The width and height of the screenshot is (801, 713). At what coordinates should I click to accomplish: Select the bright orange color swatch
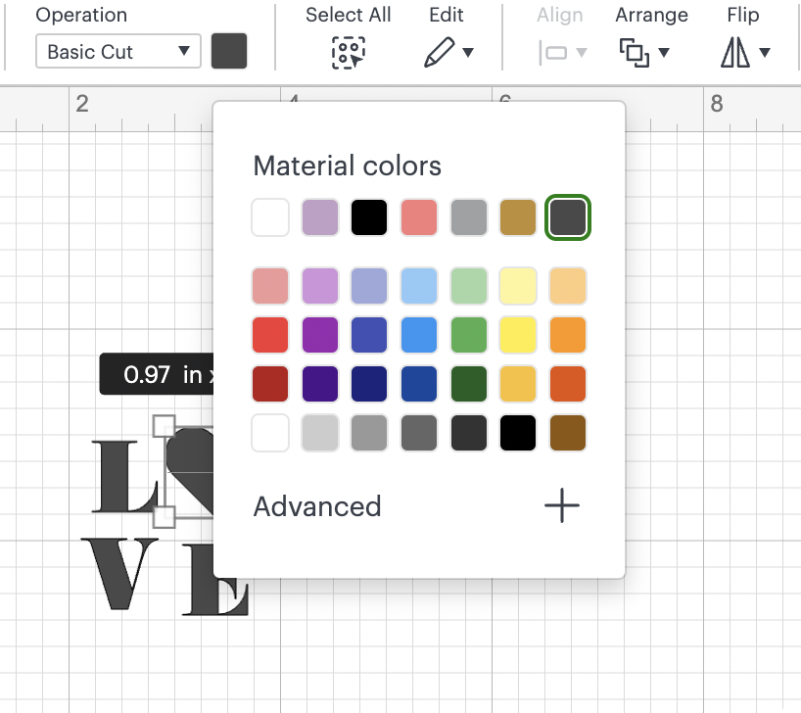point(569,335)
